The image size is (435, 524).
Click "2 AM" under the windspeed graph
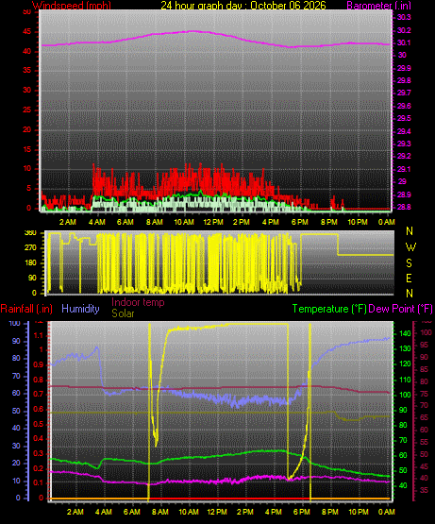coord(68,222)
